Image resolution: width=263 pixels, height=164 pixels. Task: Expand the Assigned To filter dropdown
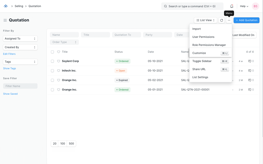[20, 38]
